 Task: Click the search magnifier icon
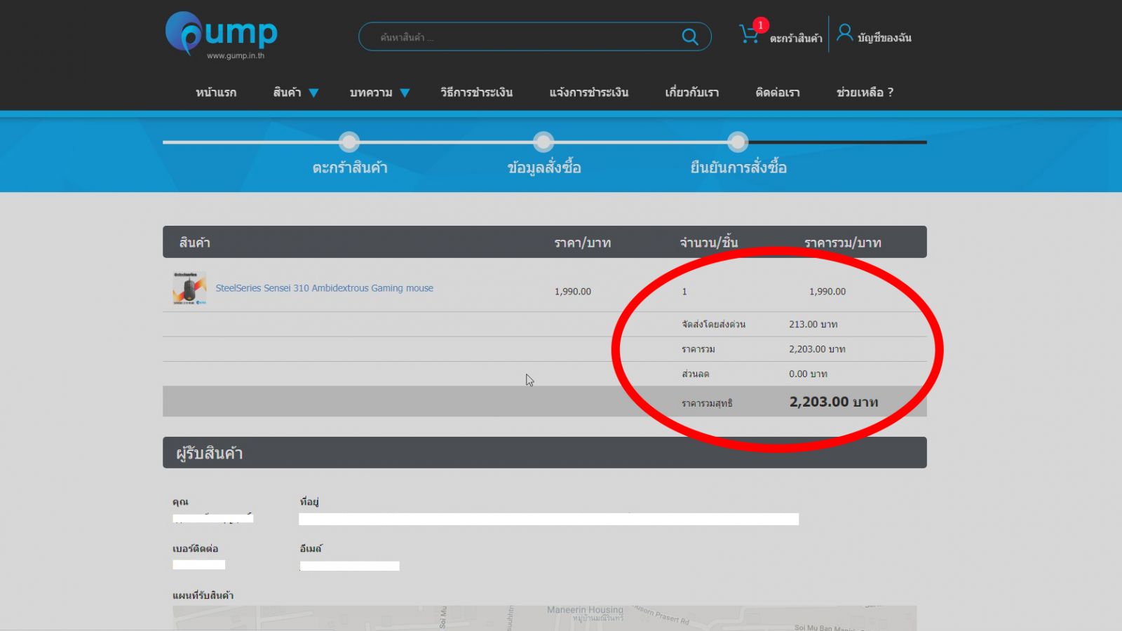click(690, 36)
